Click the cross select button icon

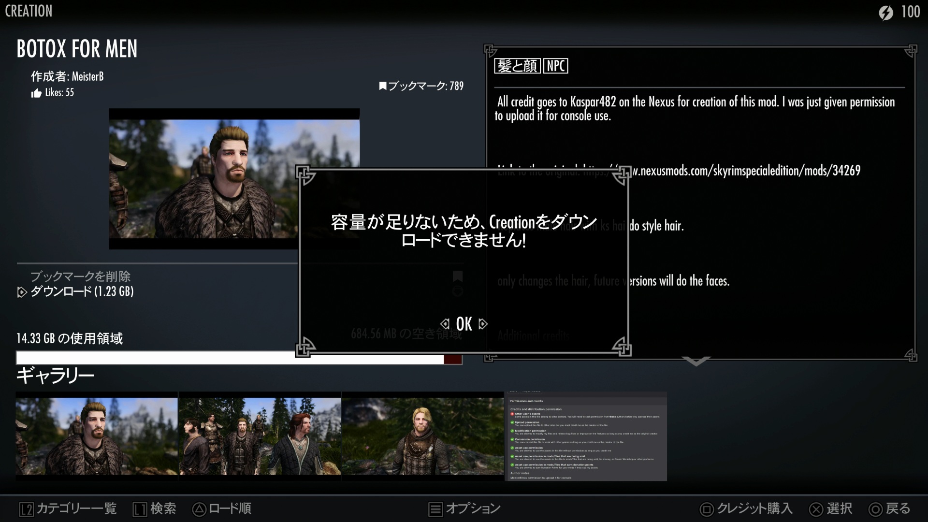(x=816, y=509)
